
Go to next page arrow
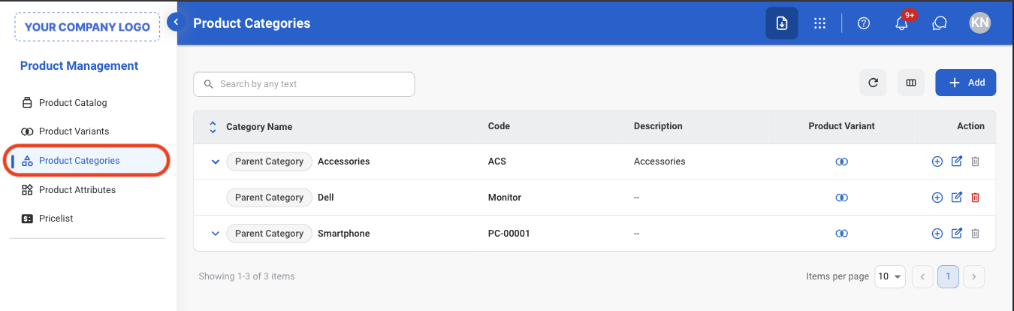point(973,276)
